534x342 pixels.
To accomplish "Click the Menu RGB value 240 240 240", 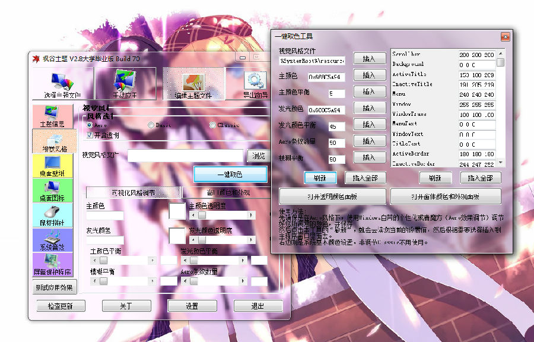I will click(x=477, y=94).
